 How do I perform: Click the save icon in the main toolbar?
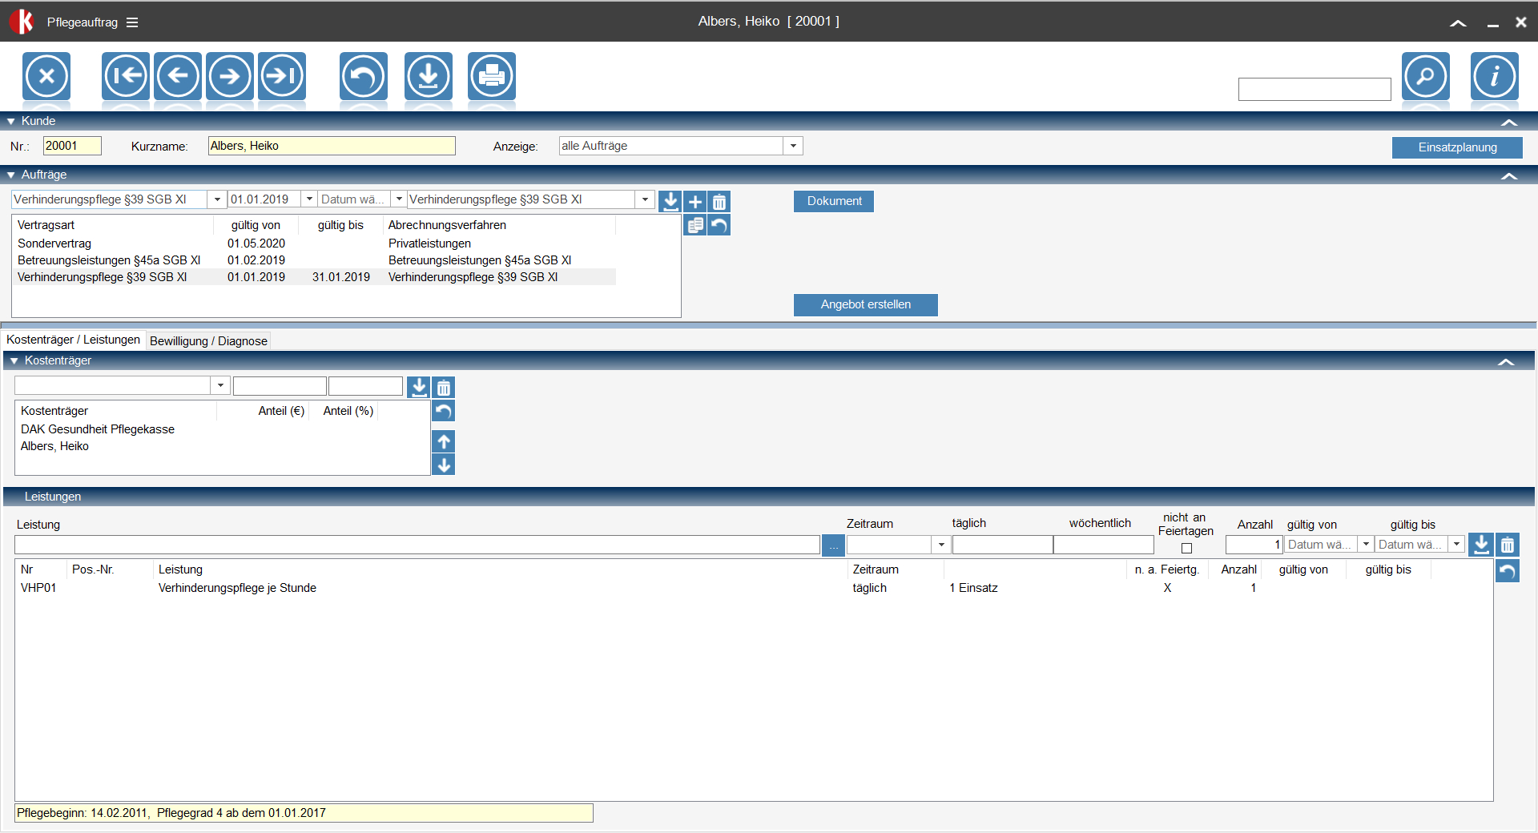(429, 76)
